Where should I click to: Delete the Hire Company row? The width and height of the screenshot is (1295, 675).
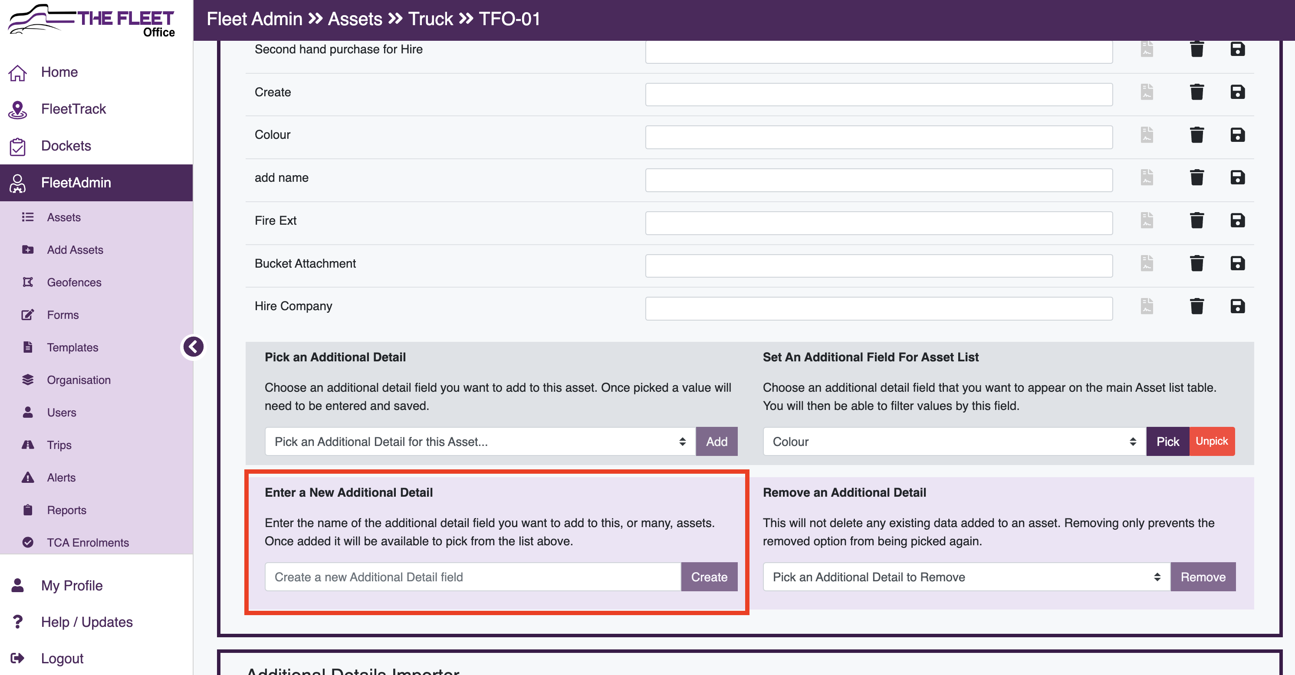click(x=1196, y=306)
